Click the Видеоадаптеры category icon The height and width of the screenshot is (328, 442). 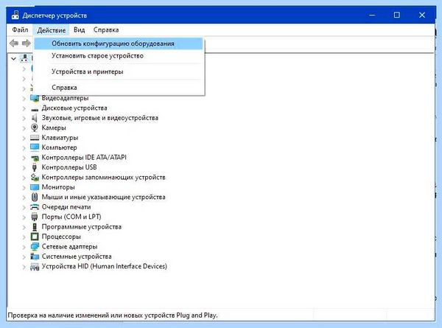(35, 98)
